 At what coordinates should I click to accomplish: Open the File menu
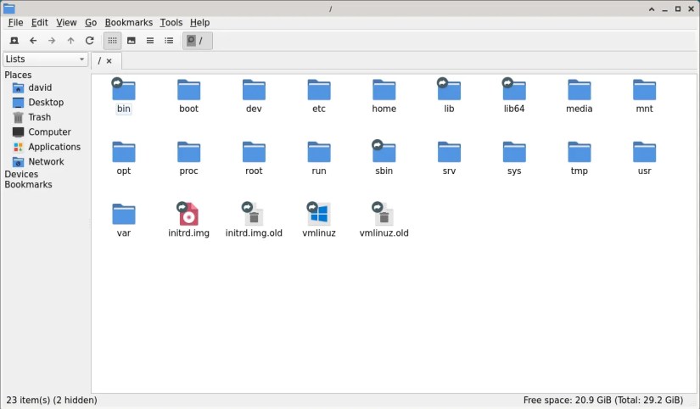(15, 22)
